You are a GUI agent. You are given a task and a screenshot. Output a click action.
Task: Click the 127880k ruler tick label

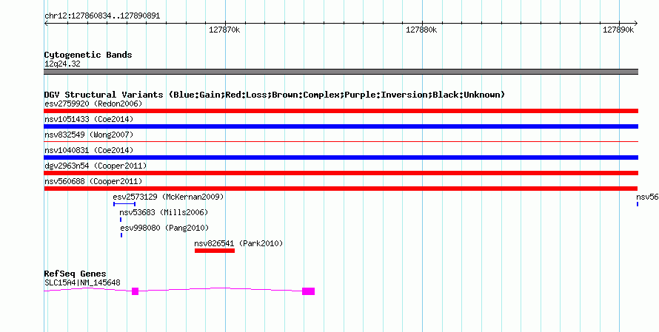point(421,30)
